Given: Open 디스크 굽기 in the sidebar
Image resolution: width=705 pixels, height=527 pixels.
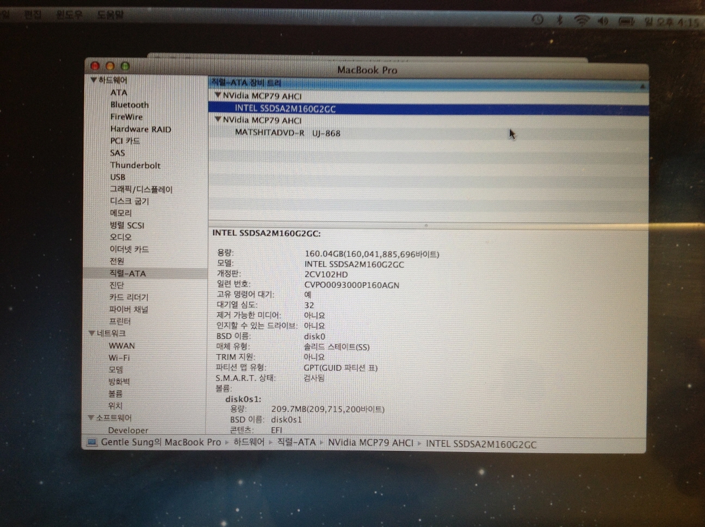Looking at the screenshot, I should pyautogui.click(x=129, y=201).
